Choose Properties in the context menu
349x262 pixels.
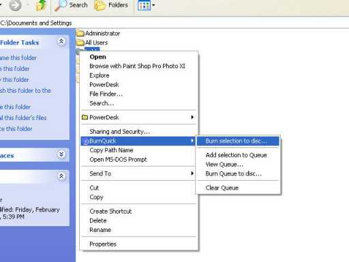(x=139, y=244)
